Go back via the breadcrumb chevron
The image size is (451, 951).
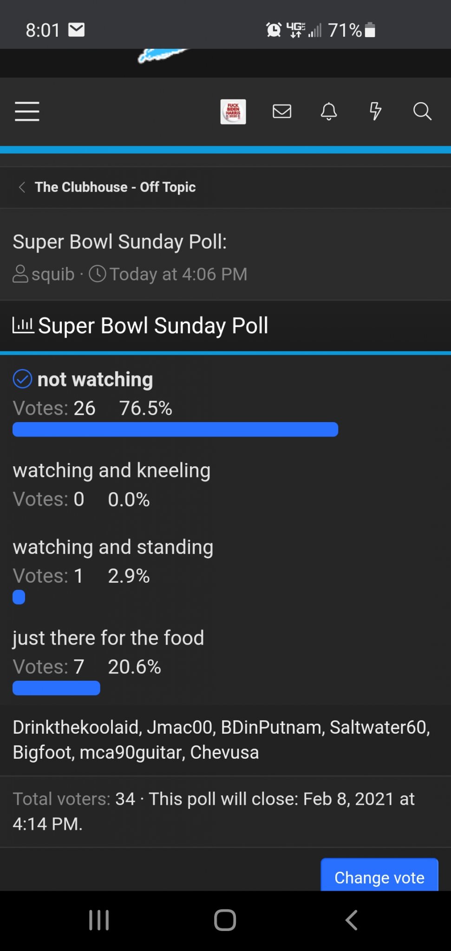(x=22, y=187)
